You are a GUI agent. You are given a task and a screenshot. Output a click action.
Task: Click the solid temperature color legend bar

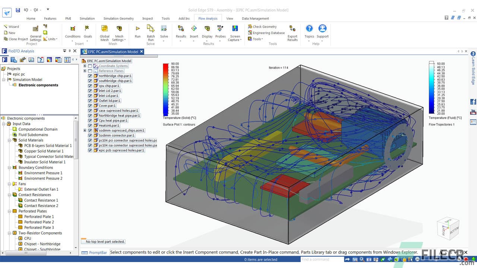(x=166, y=89)
